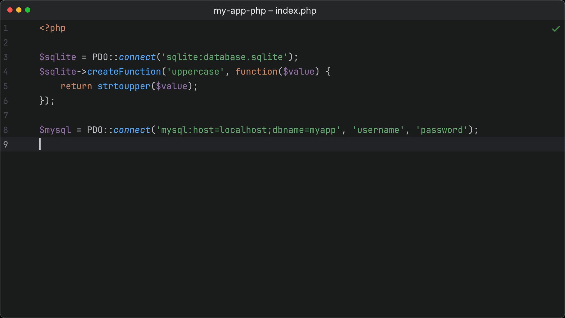Click PDO class name on line 3
The height and width of the screenshot is (318, 565).
(100, 57)
